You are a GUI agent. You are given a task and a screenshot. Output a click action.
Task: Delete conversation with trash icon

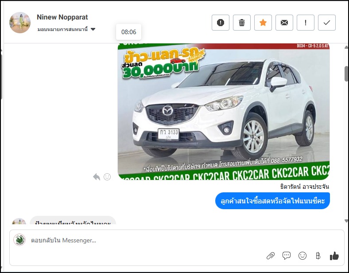click(x=242, y=23)
